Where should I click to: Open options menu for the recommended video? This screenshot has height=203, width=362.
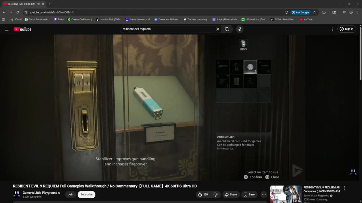point(344,188)
